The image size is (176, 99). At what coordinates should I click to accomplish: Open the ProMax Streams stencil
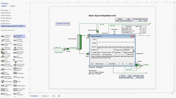coord(5,23)
